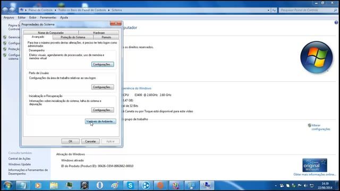The image size is (340, 191).
Task: Click the Action Center flag tray icon
Action: pyautogui.click(x=300, y=186)
